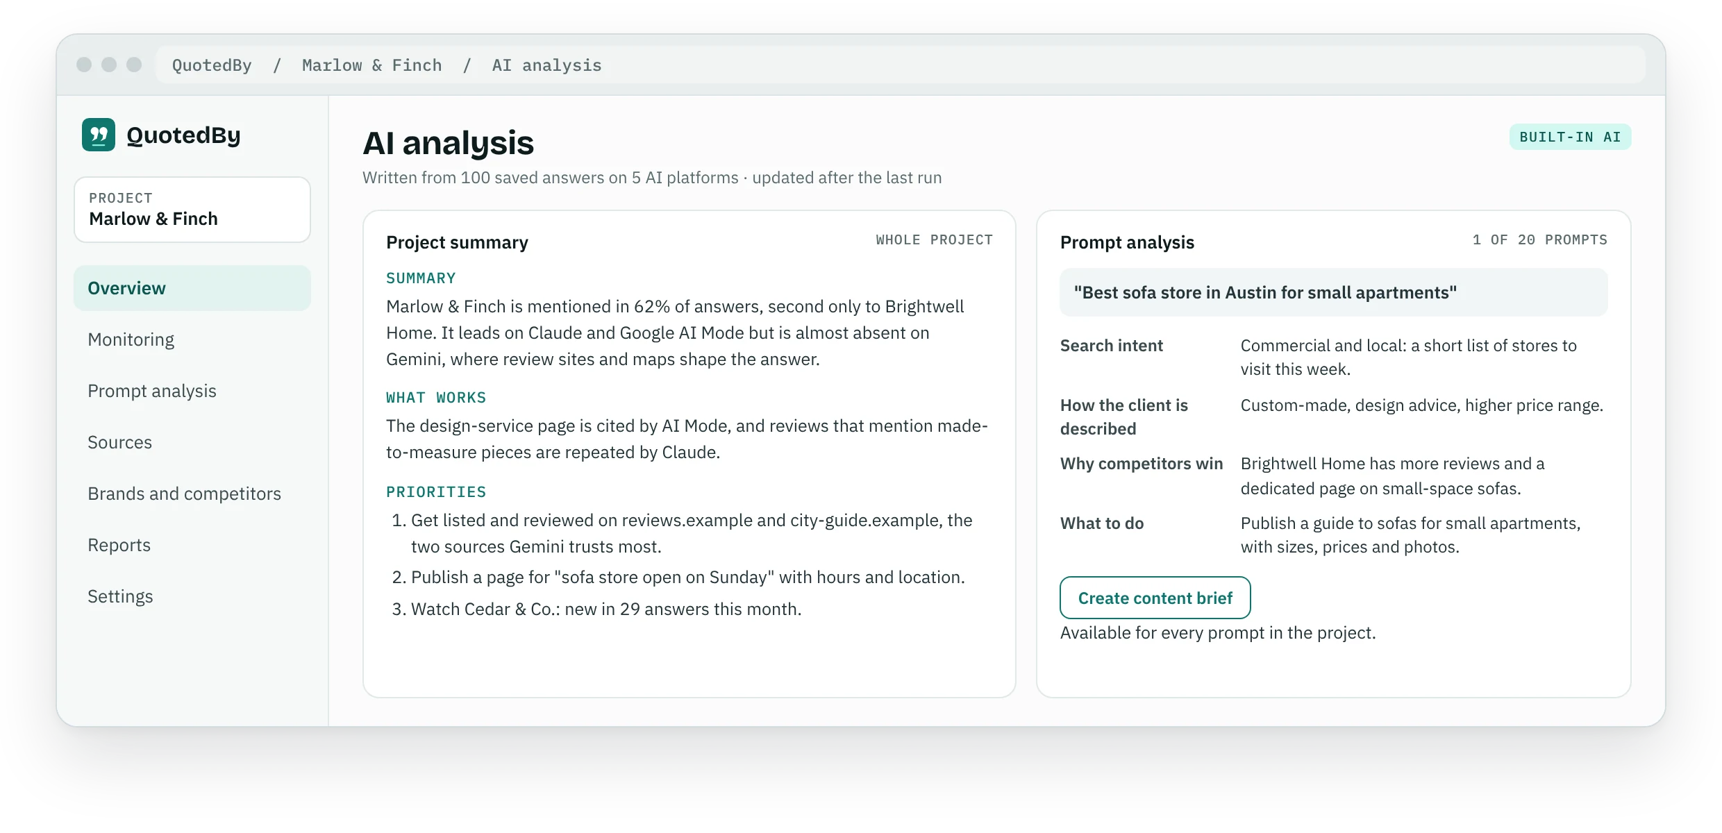
Task: Click the BUILT-IN AI badge
Action: pos(1570,137)
